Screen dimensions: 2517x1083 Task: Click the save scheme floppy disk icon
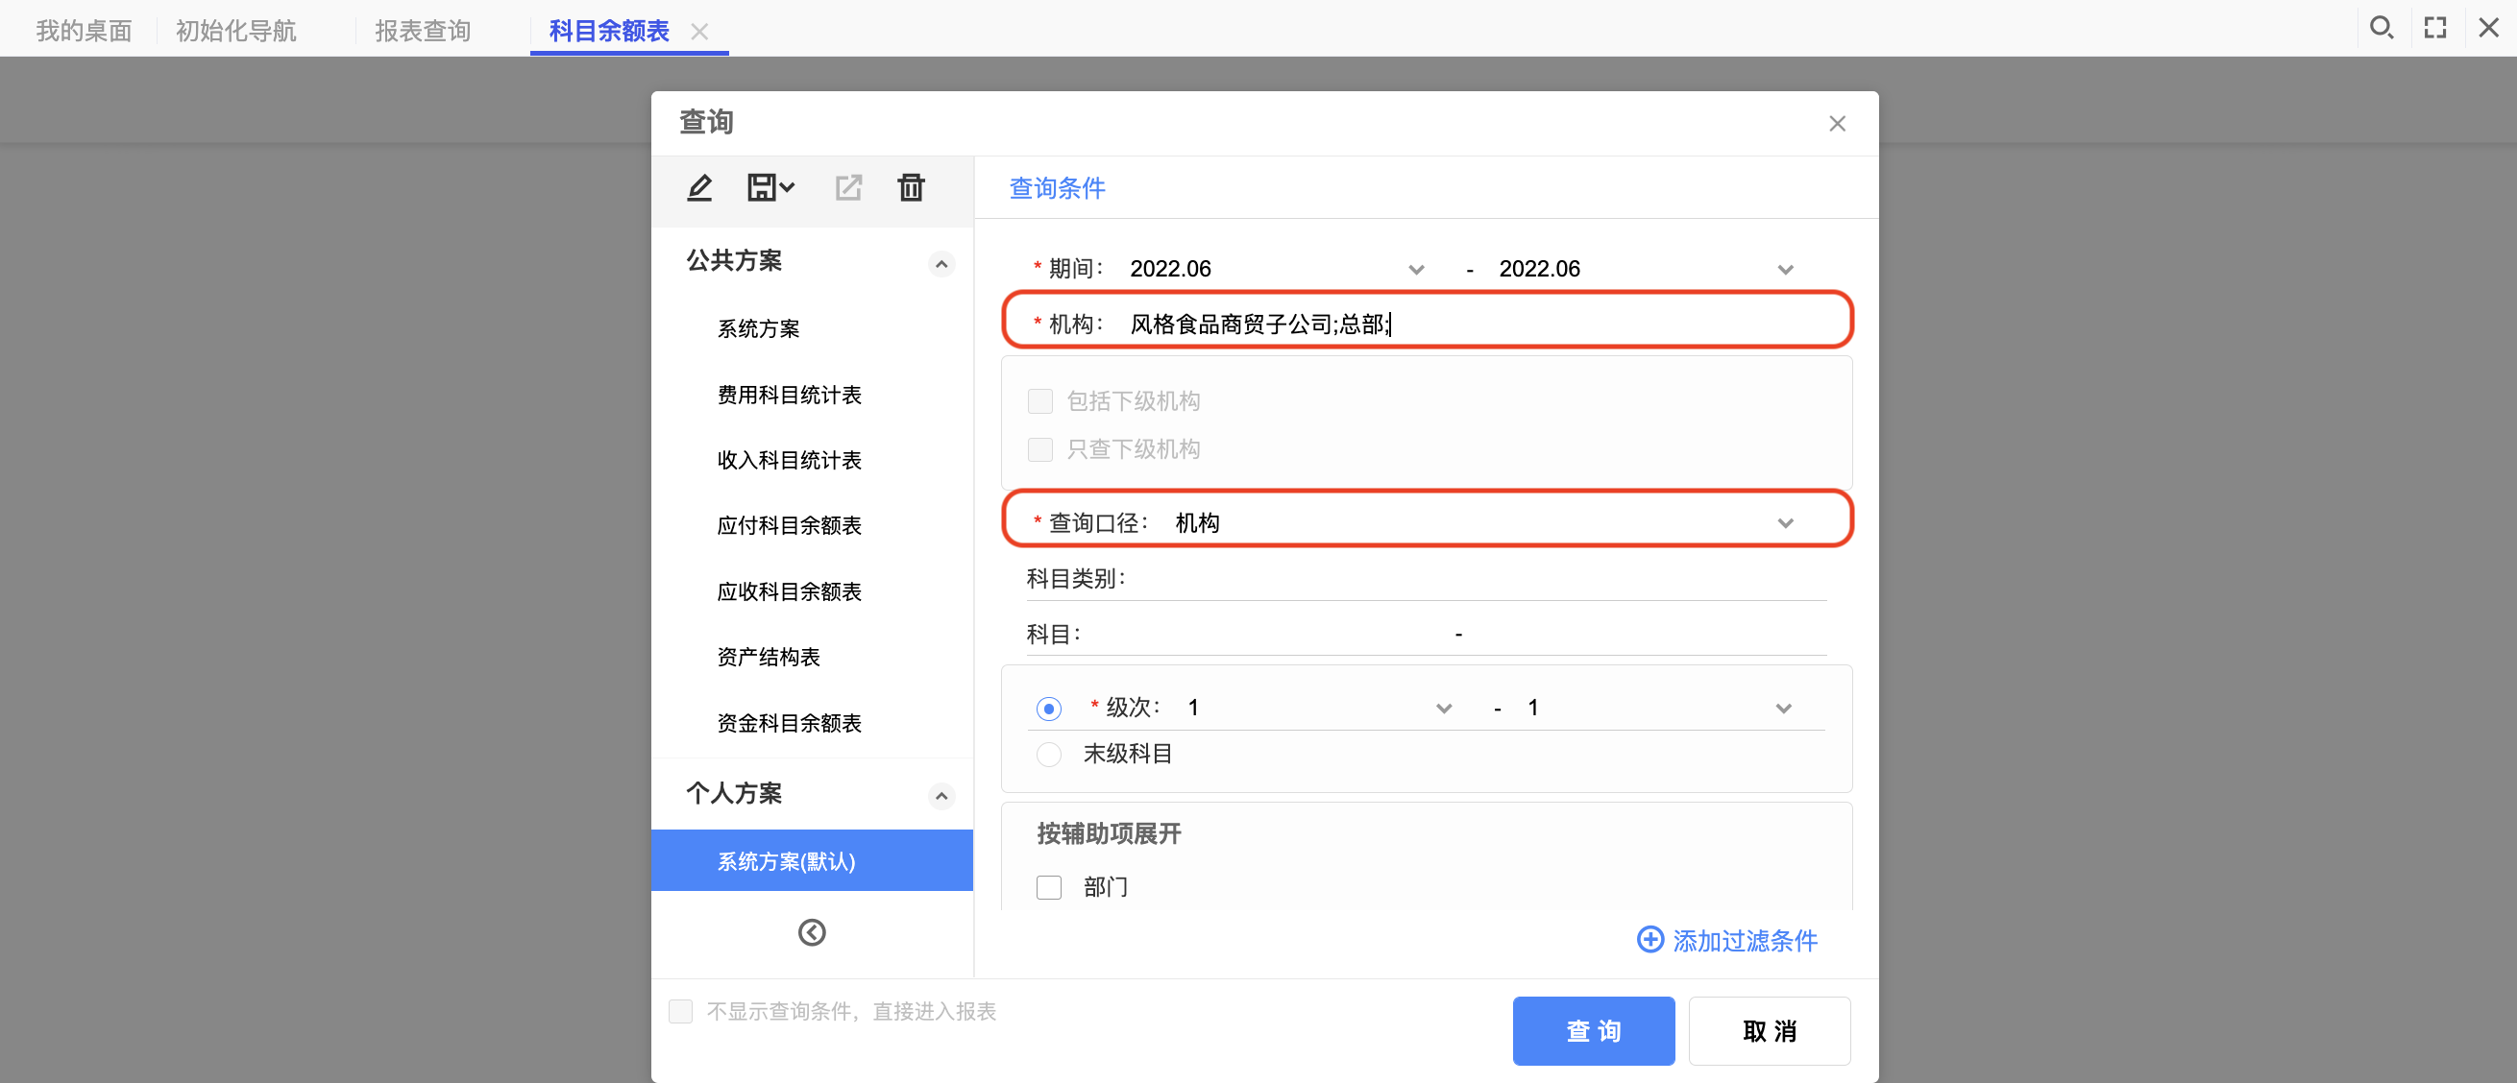(761, 186)
